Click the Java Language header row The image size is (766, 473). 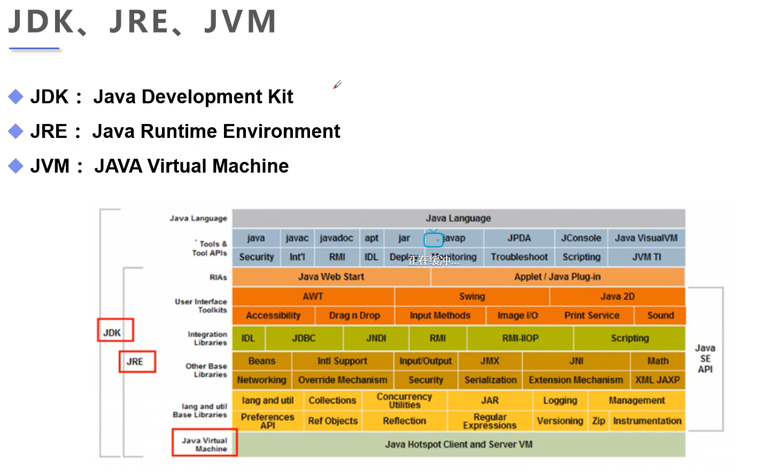[458, 218]
